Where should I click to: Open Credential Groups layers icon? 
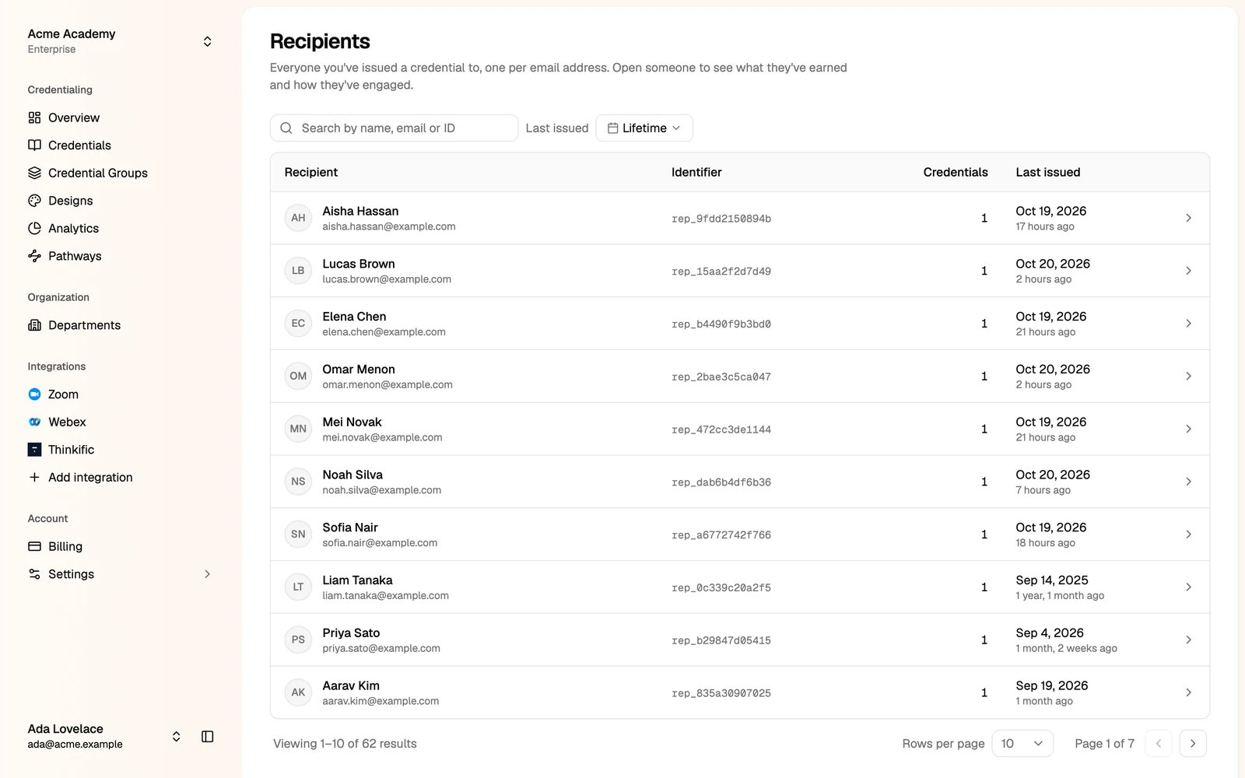click(34, 173)
